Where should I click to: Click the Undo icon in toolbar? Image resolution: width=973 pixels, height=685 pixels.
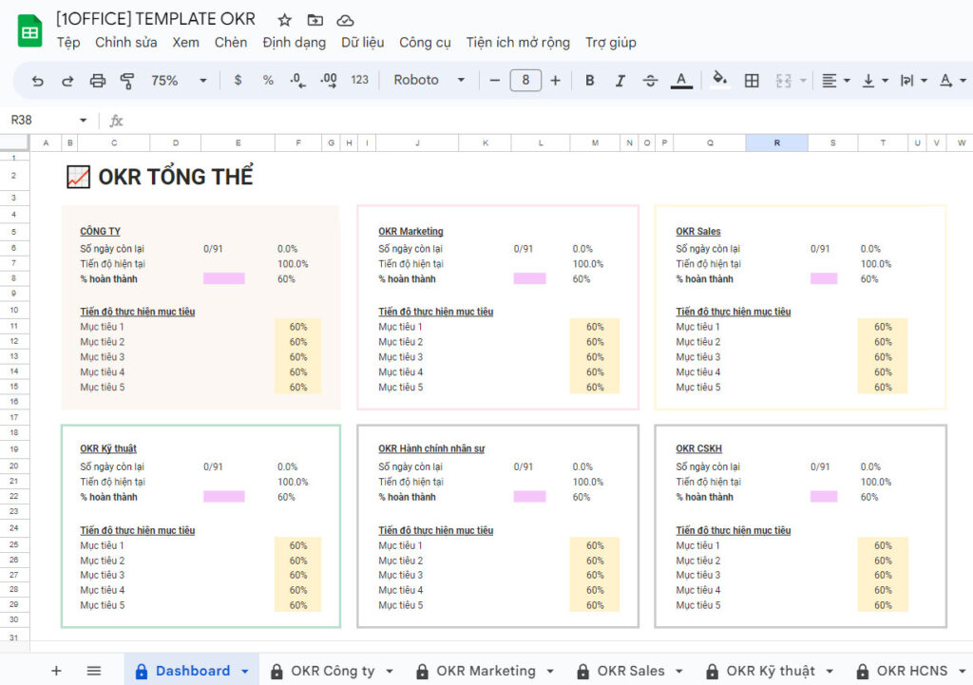(38, 81)
